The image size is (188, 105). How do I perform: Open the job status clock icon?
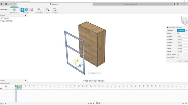[x=178, y=4]
